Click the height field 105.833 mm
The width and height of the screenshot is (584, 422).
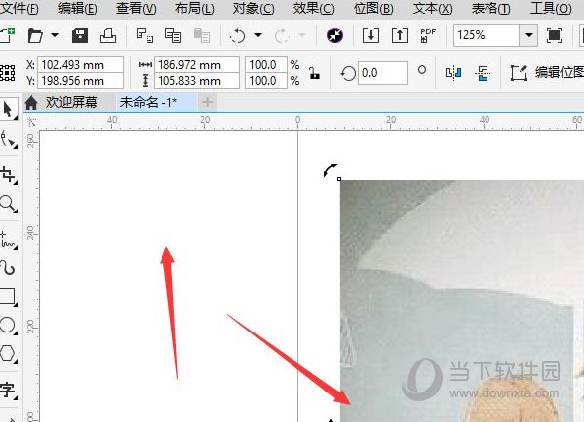(x=197, y=81)
